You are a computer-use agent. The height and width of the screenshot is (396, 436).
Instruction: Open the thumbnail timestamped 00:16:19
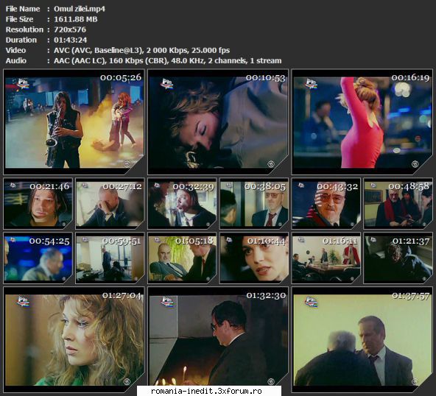(362, 122)
